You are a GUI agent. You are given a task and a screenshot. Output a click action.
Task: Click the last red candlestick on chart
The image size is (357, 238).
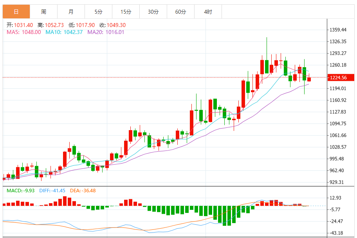tap(309, 79)
